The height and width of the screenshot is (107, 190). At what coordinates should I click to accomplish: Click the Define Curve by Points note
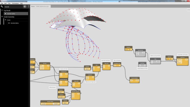pyautogui.click(x=155, y=56)
